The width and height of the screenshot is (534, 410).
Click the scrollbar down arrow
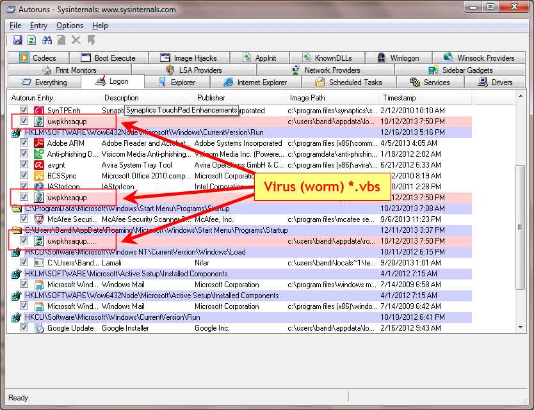coord(521,327)
